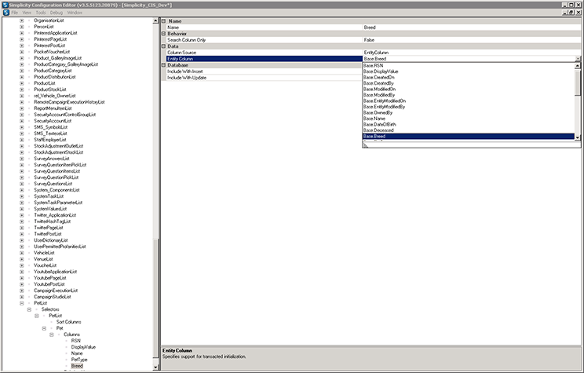Viewport: 584px width, 373px height.
Task: Open the File menu
Action: click(x=15, y=13)
